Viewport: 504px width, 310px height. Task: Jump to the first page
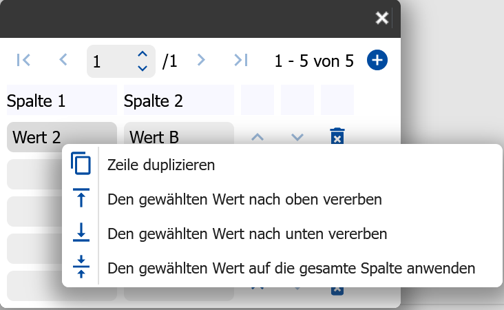(x=23, y=61)
